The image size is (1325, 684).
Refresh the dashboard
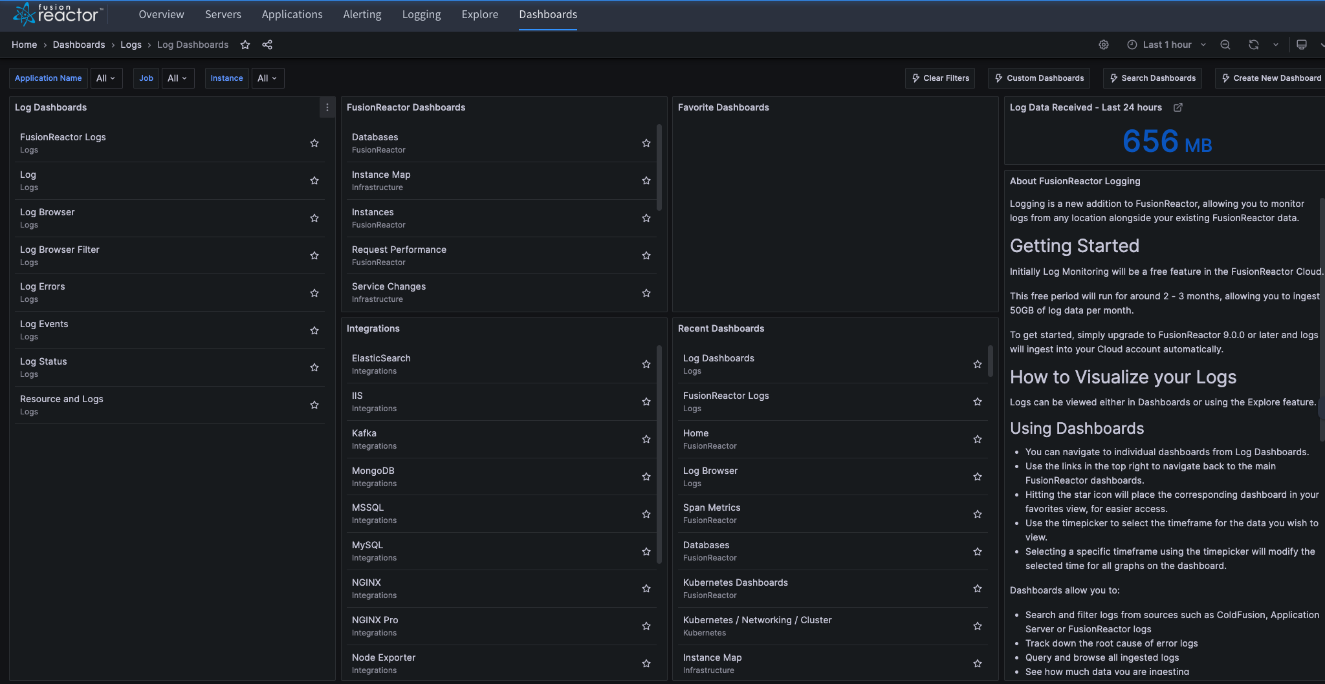click(1254, 45)
